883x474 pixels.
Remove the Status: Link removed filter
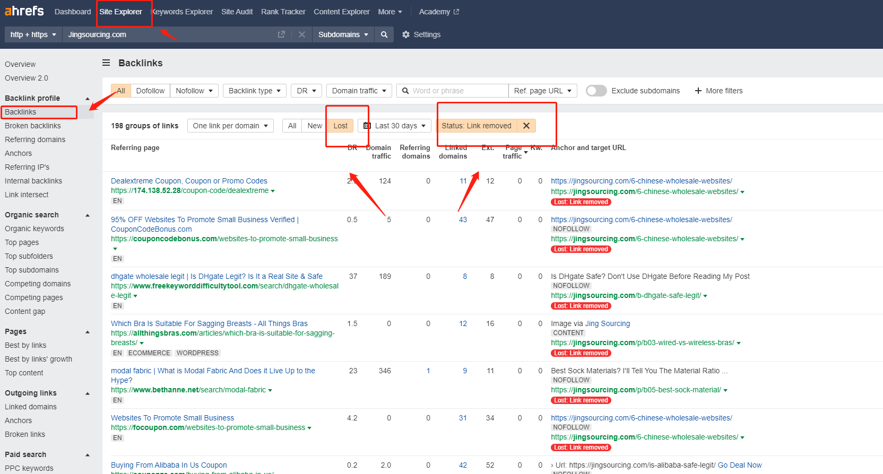(x=526, y=126)
